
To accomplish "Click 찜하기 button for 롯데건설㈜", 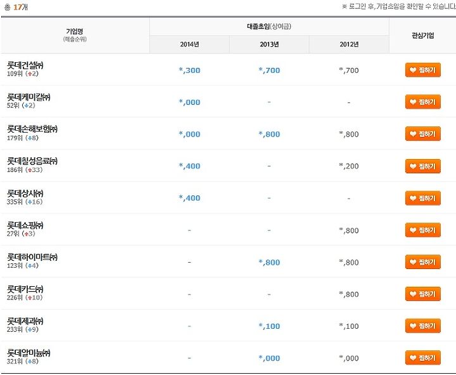I will (423, 70).
